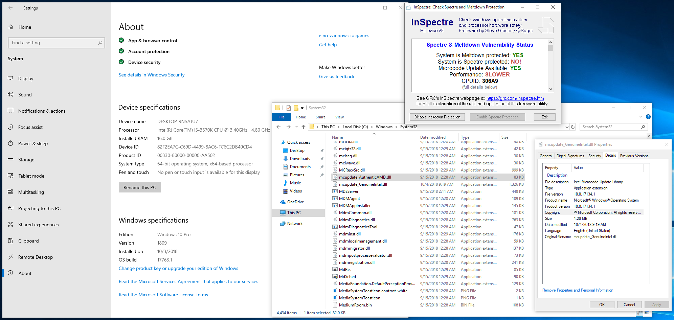Screen dimensions: 674x320
Task: Switch to Security tab in Properties
Action: tap(594, 156)
